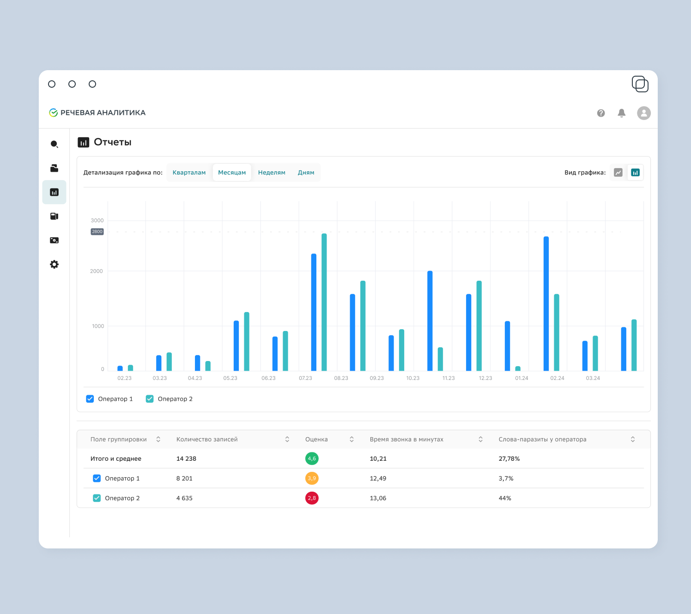
Task: Sort table by Оценка column arrows
Action: click(352, 439)
